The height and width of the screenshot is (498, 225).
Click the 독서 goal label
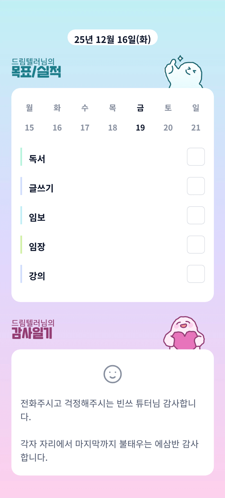click(37, 159)
